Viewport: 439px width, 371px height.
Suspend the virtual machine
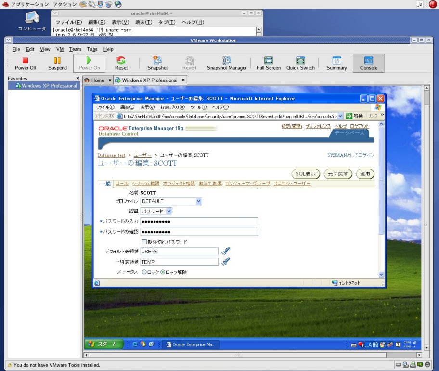[57, 64]
